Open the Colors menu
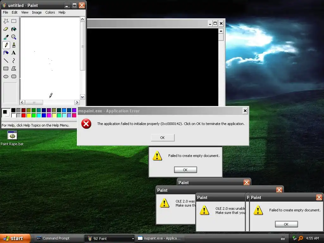Image resolution: width=324 pixels, height=243 pixels. pos(50,12)
